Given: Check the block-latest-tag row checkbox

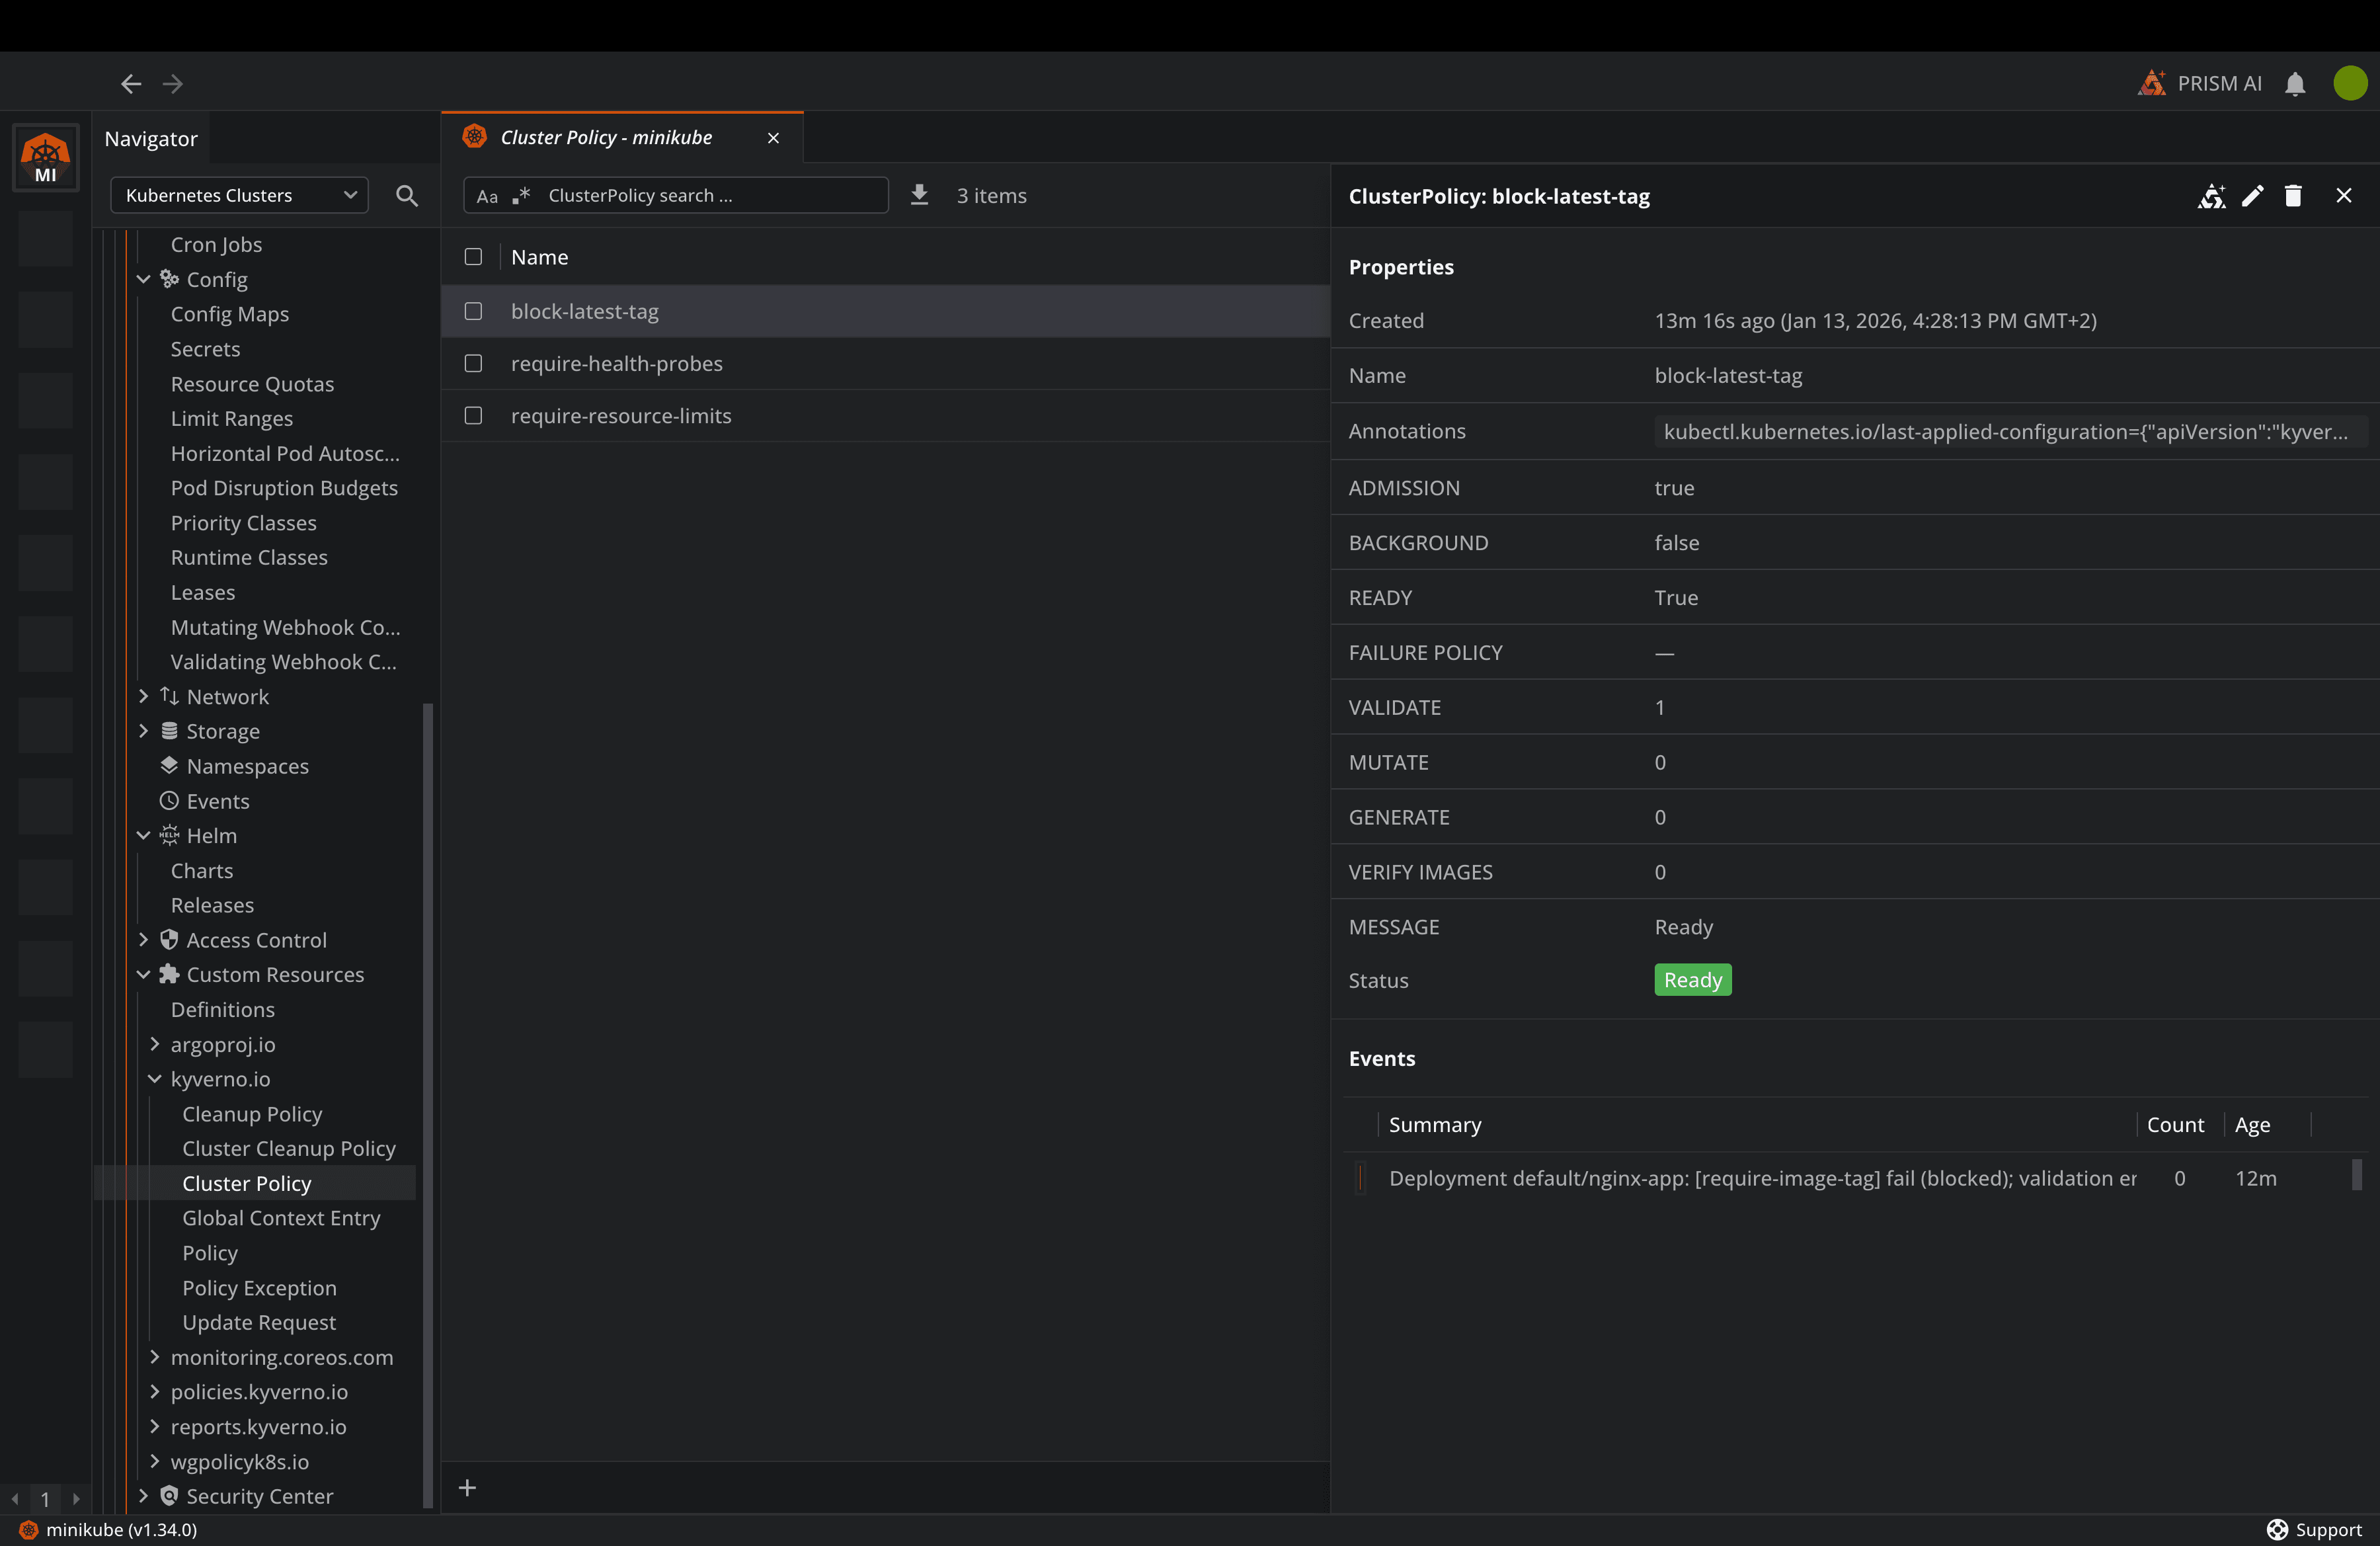Looking at the screenshot, I should point(473,311).
